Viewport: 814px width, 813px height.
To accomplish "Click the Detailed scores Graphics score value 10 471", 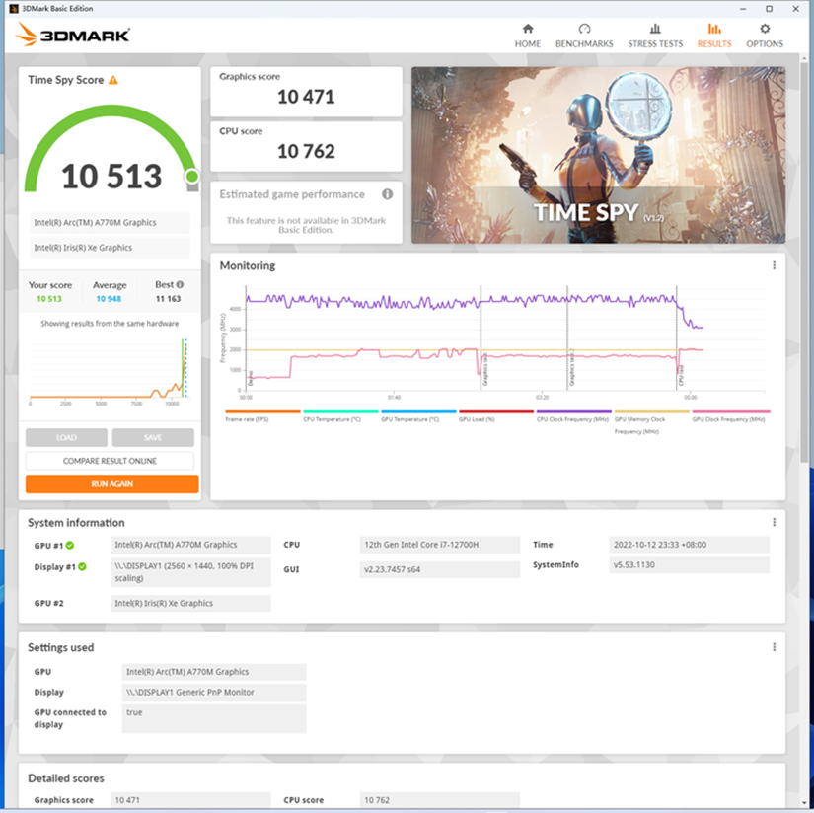I will pos(190,800).
